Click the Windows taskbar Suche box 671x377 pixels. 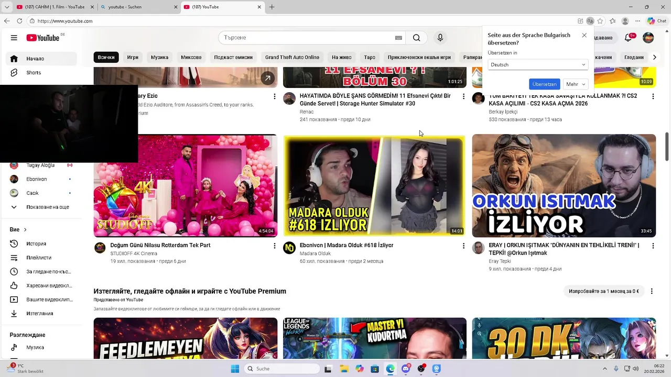click(x=282, y=369)
